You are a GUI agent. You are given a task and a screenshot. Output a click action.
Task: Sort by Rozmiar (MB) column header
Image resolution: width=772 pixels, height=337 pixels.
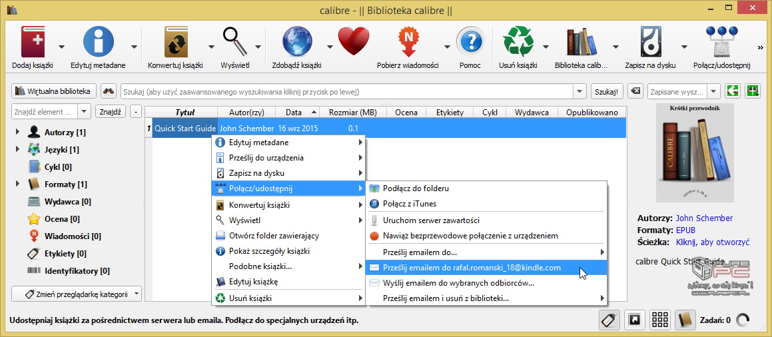352,112
